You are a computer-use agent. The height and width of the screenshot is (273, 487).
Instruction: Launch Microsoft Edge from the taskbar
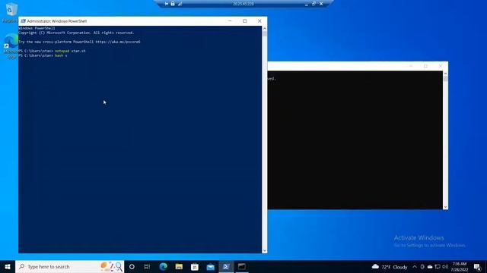(x=164, y=266)
